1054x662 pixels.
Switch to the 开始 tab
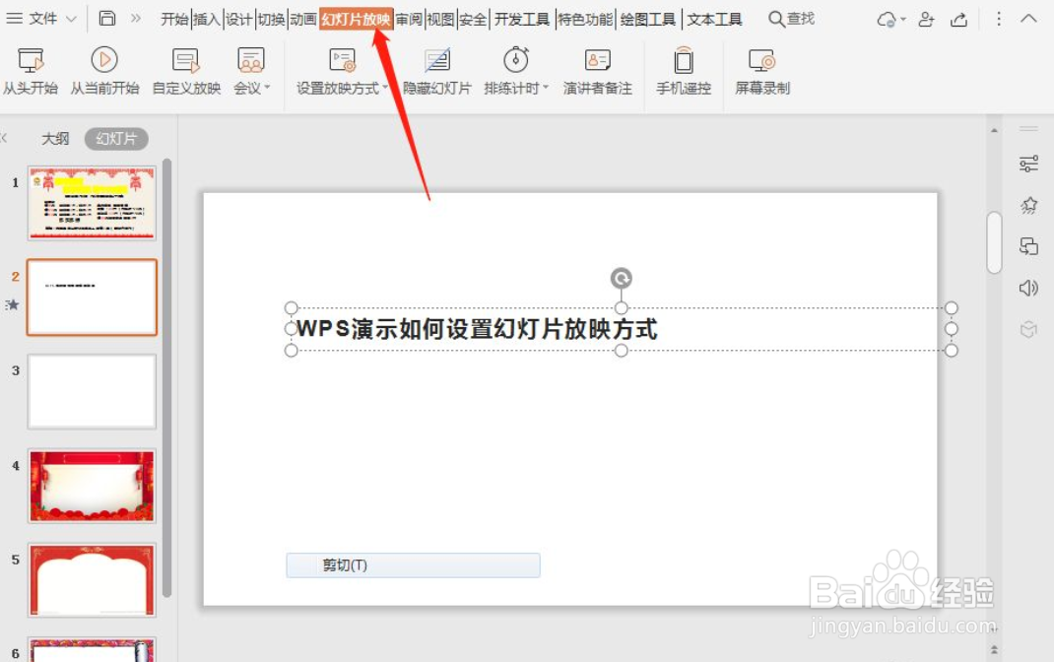pyautogui.click(x=174, y=20)
